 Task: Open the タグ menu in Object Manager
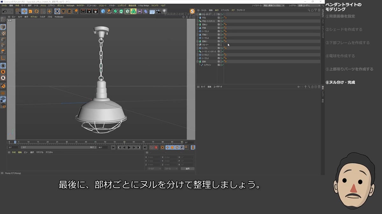(x=233, y=10)
